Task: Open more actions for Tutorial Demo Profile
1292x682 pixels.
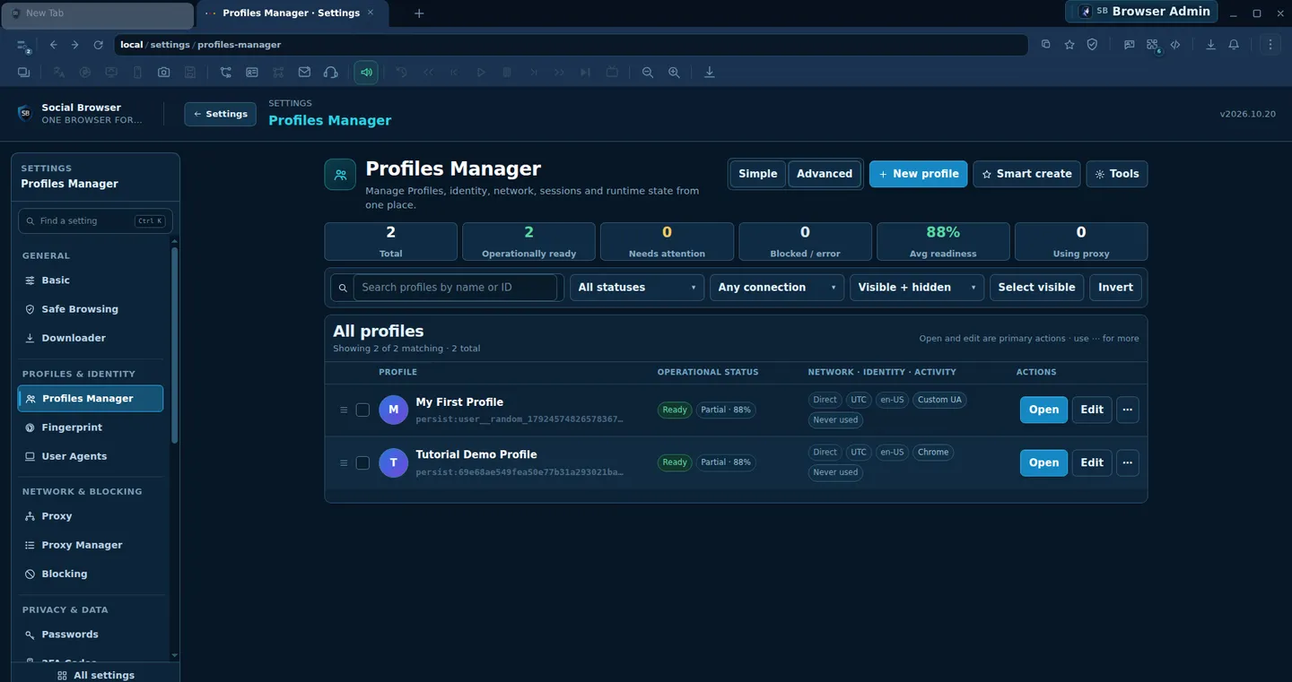Action: coord(1128,462)
